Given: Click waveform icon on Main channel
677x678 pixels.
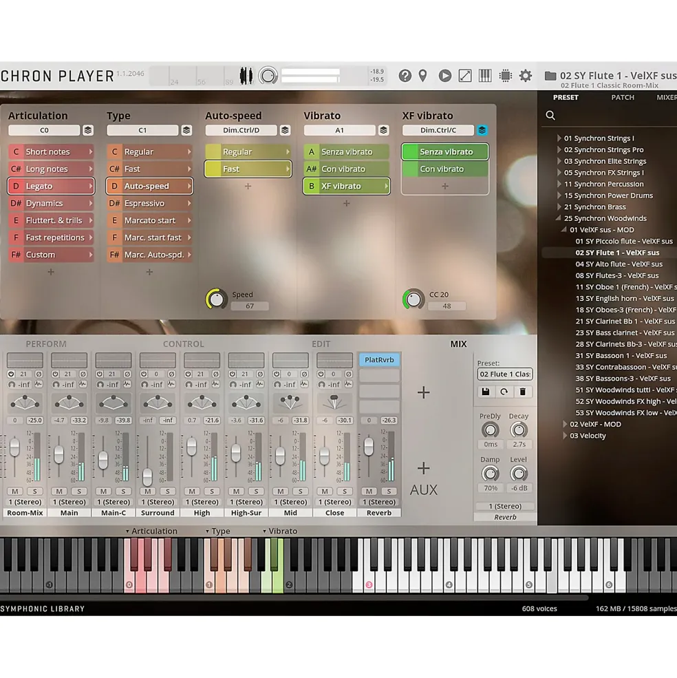Looking at the screenshot, I should 83,384.
